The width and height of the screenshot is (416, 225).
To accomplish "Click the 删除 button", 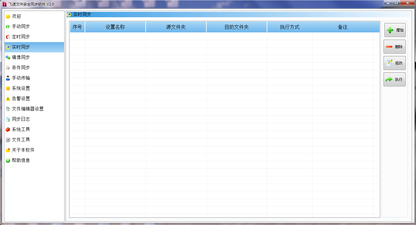I will point(395,47).
